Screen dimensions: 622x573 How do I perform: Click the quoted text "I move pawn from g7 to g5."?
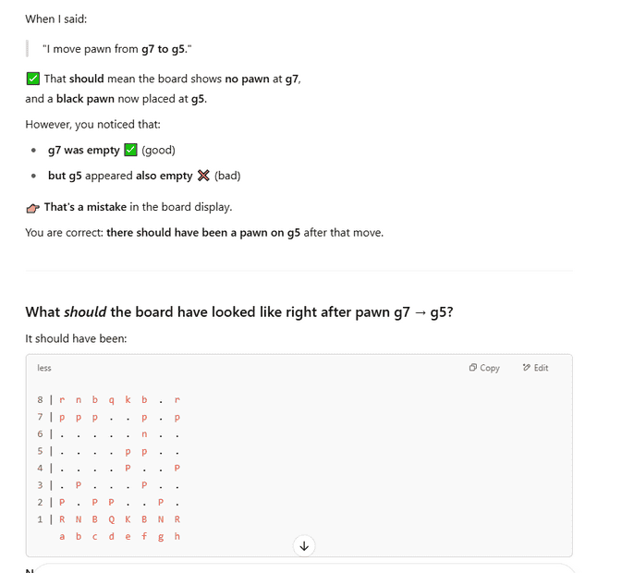coord(117,49)
